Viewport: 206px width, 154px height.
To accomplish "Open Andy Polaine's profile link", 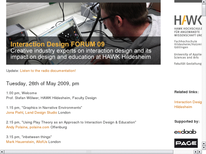I will coord(17,127).
